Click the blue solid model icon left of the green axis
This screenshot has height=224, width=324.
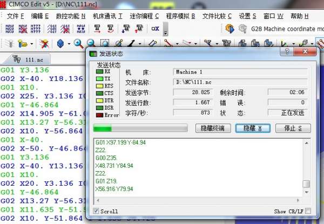point(269,43)
